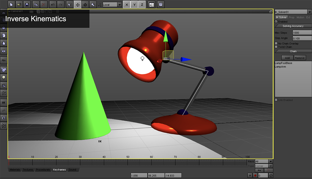Open Help with the question mark icon
312x179 pixels.
[x=161, y=5]
